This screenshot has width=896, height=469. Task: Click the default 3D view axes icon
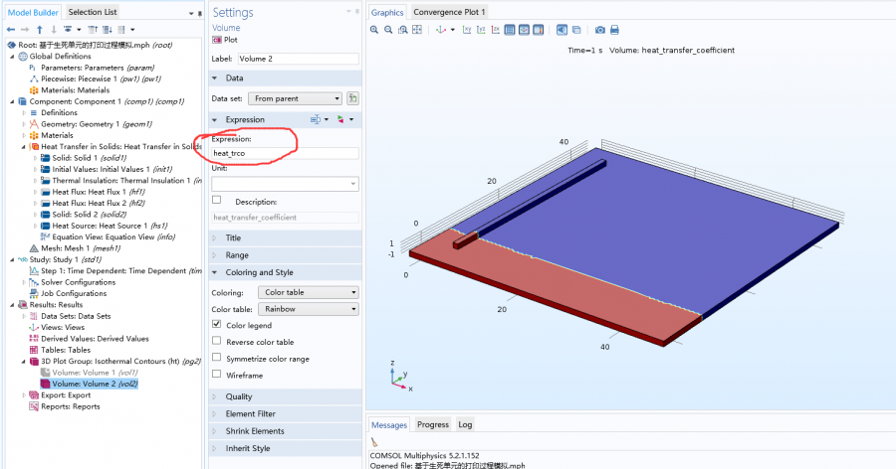coord(441,30)
